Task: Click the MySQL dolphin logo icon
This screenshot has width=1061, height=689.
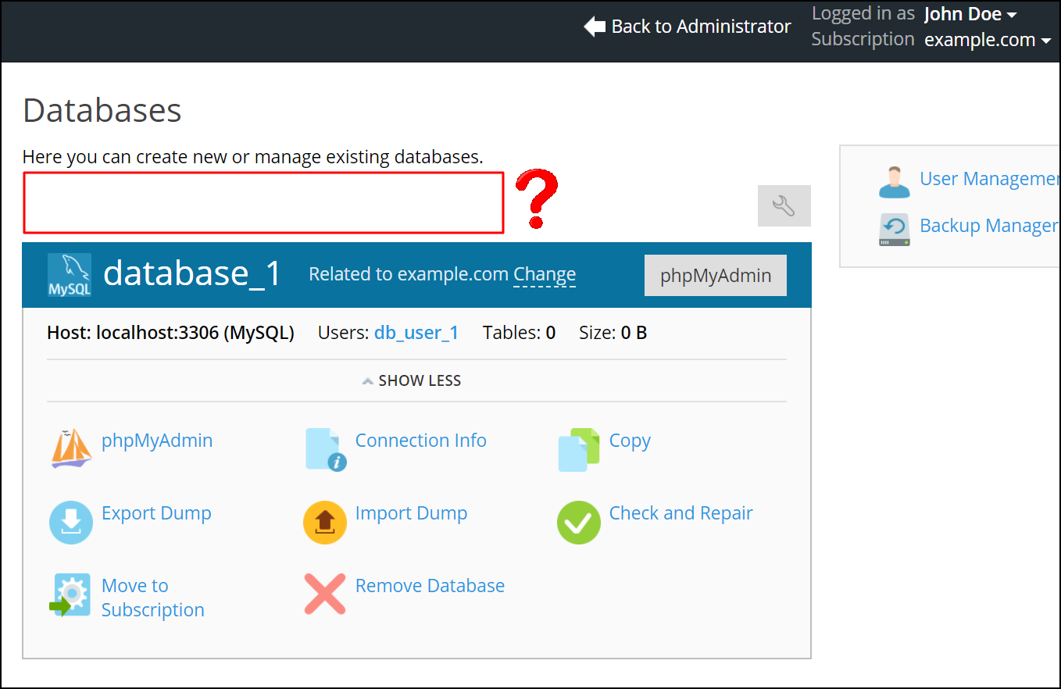Action: (70, 274)
